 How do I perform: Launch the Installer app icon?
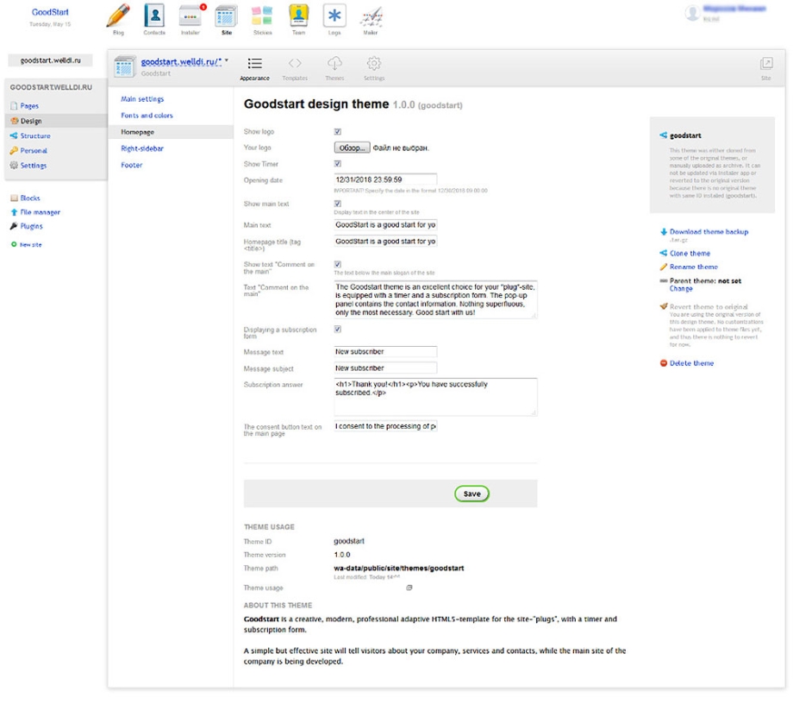190,16
